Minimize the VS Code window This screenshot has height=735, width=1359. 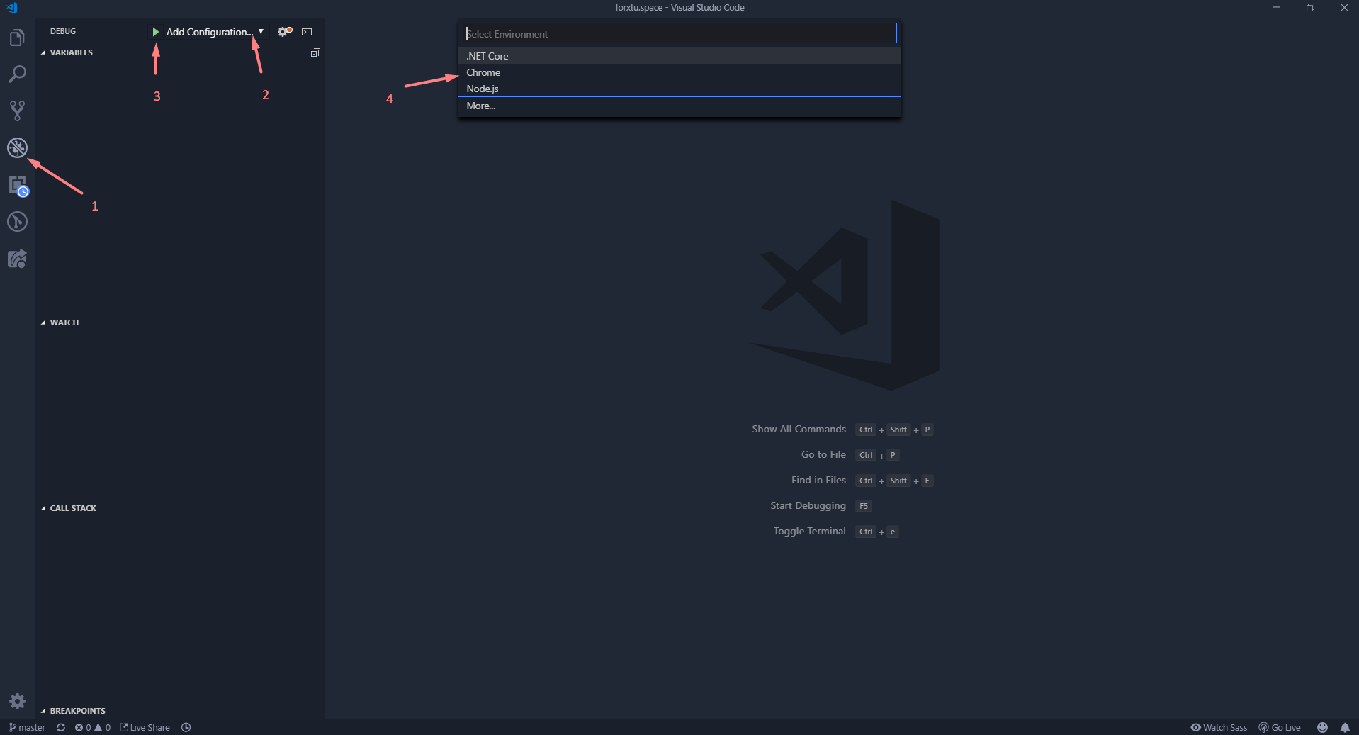tap(1276, 8)
